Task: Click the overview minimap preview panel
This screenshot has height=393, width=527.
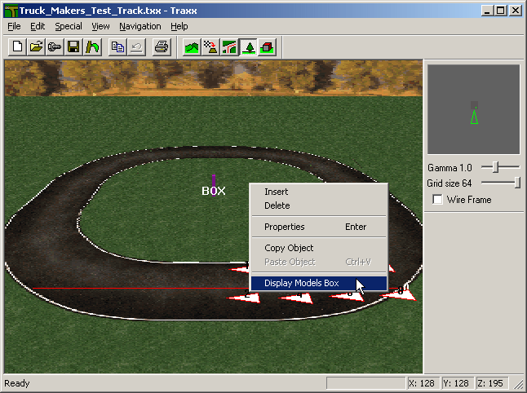Action: point(474,110)
